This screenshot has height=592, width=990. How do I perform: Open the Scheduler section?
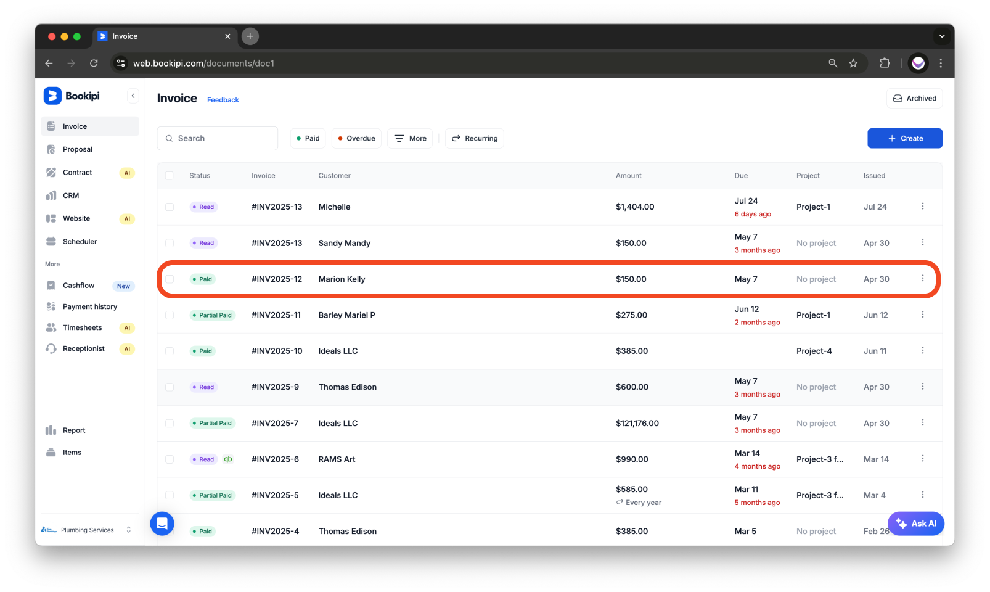[80, 241]
